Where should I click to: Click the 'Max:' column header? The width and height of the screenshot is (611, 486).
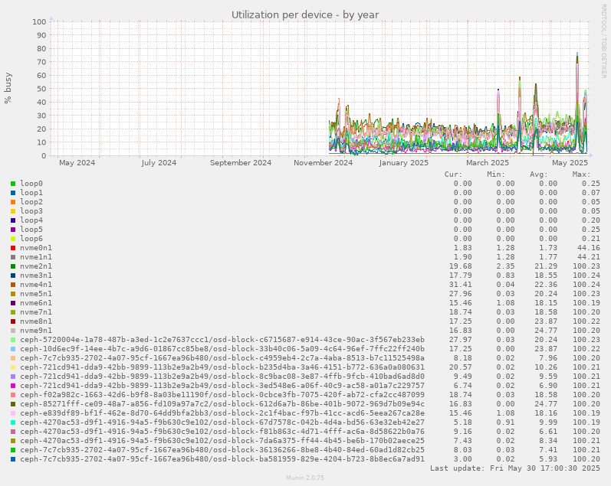point(581,175)
